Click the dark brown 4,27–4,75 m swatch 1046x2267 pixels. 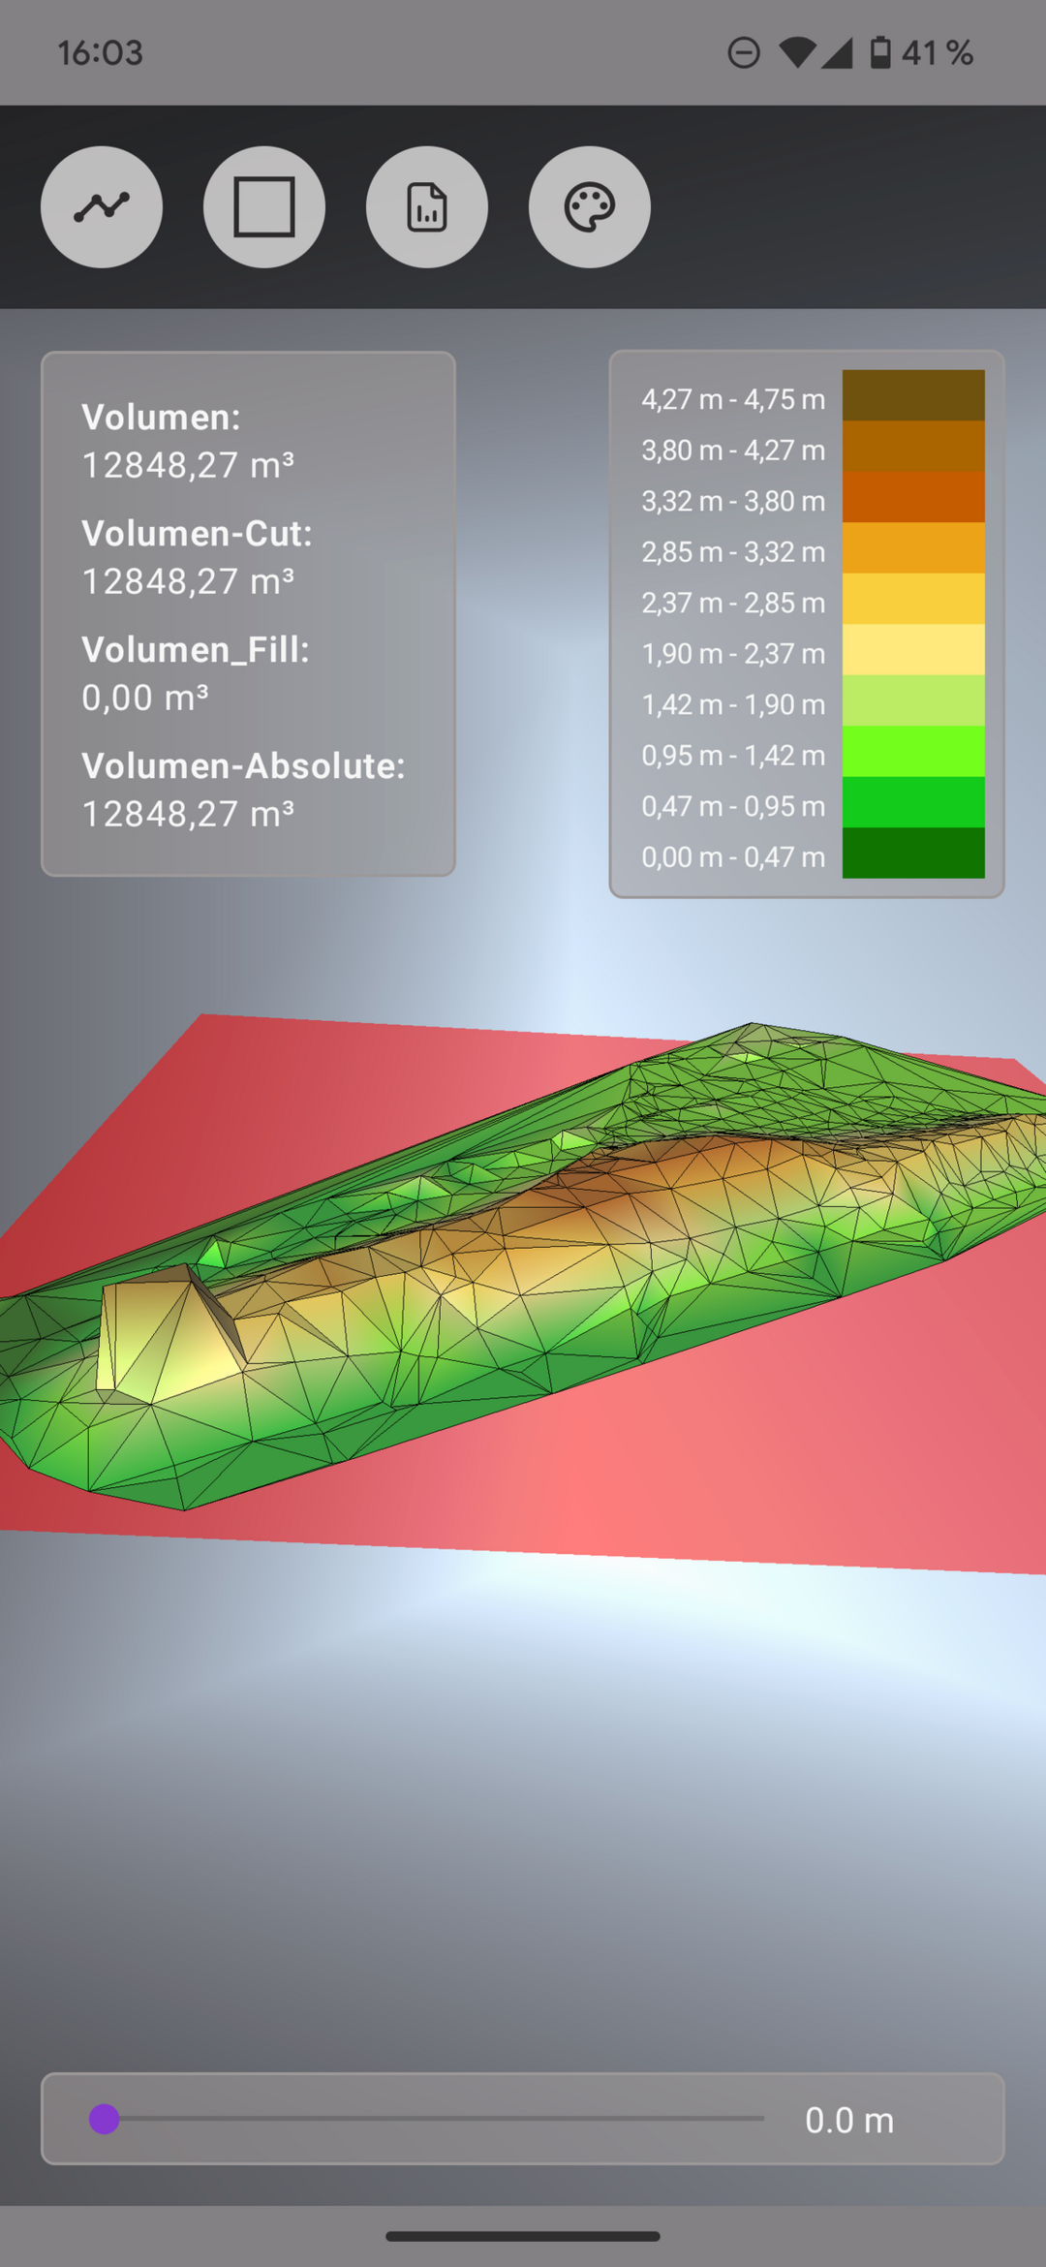[x=913, y=395]
